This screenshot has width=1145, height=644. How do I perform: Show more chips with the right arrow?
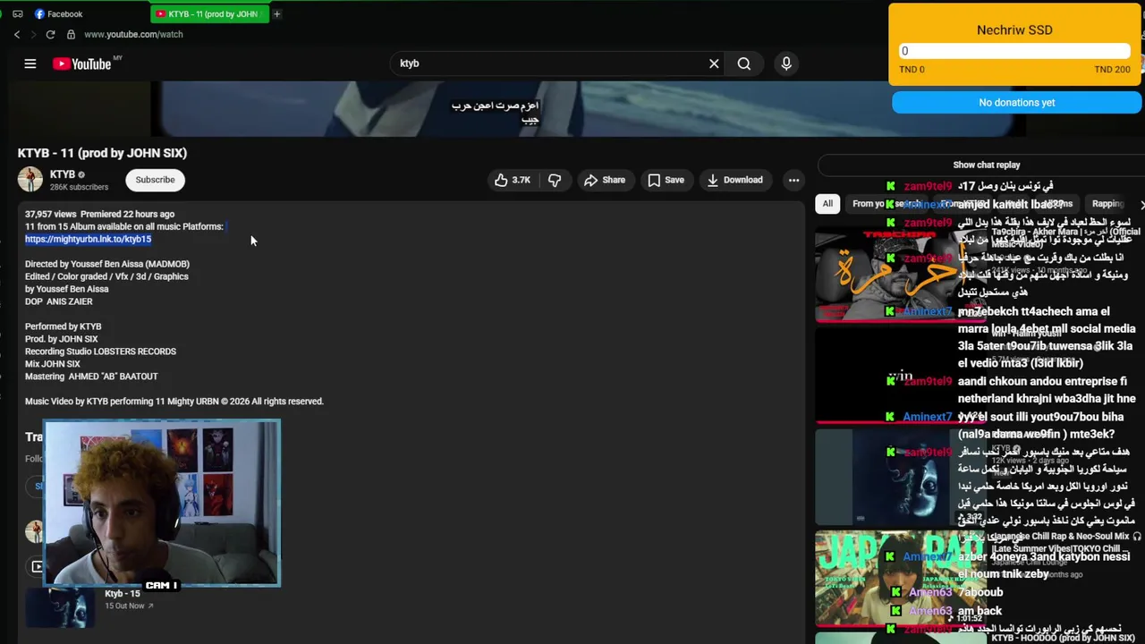coord(1141,205)
